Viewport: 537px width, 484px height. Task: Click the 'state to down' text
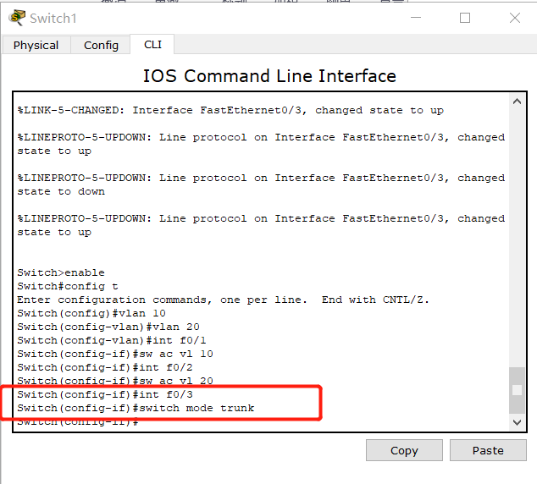click(61, 191)
